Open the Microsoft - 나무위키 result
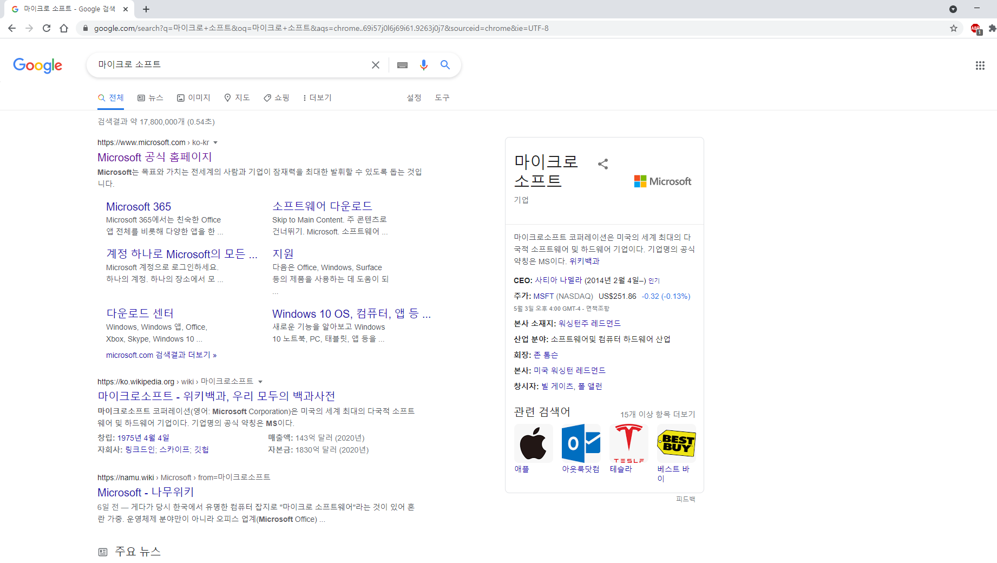Image resolution: width=997 pixels, height=563 pixels. pyautogui.click(x=146, y=493)
